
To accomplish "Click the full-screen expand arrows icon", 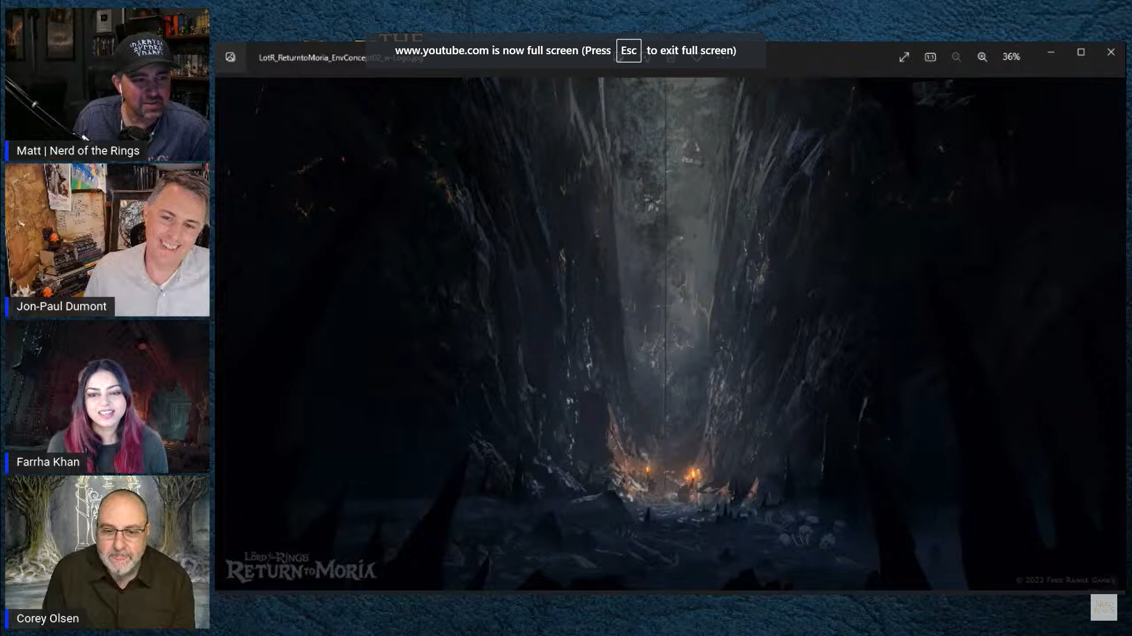I will click(x=904, y=57).
